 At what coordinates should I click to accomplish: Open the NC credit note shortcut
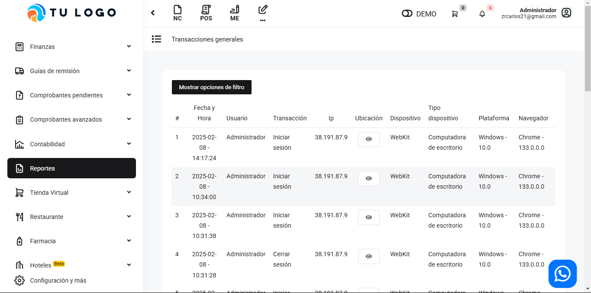177,13
